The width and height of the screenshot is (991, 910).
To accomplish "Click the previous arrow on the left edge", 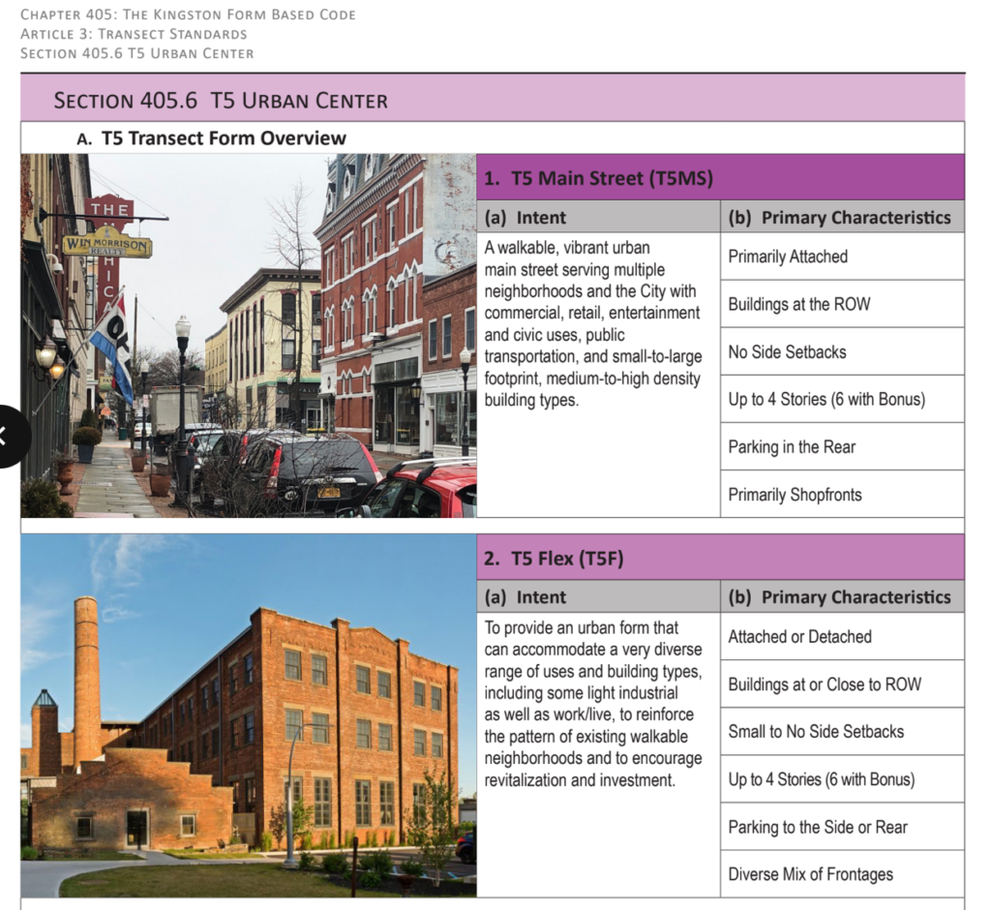I will pyautogui.click(x=8, y=435).
